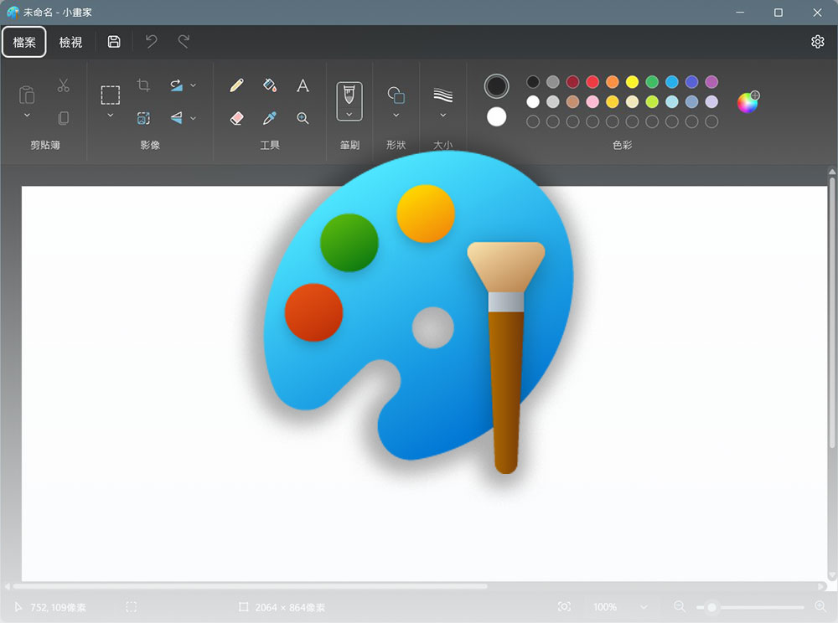The image size is (838, 623).
Task: Expand the paste options chevron
Action: (27, 116)
